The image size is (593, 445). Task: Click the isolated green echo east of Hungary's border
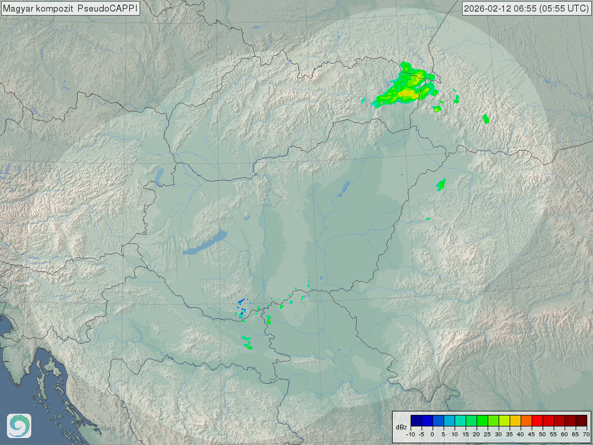[x=441, y=185]
